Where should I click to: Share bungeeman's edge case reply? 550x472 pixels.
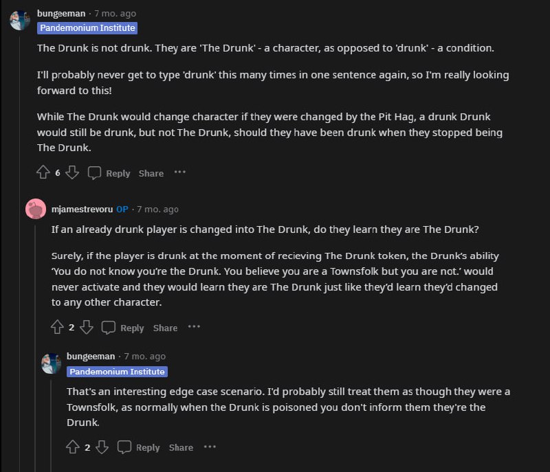(181, 448)
